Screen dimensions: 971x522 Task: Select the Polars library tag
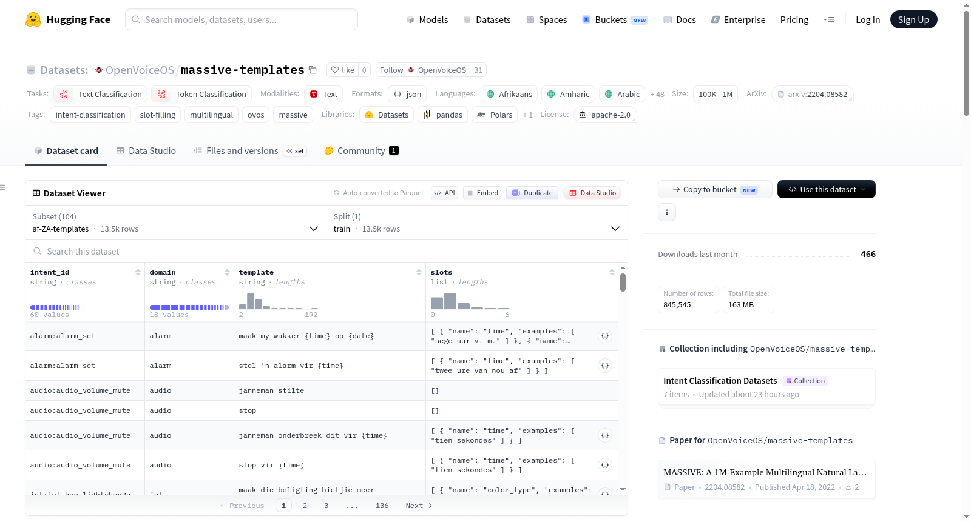(495, 115)
